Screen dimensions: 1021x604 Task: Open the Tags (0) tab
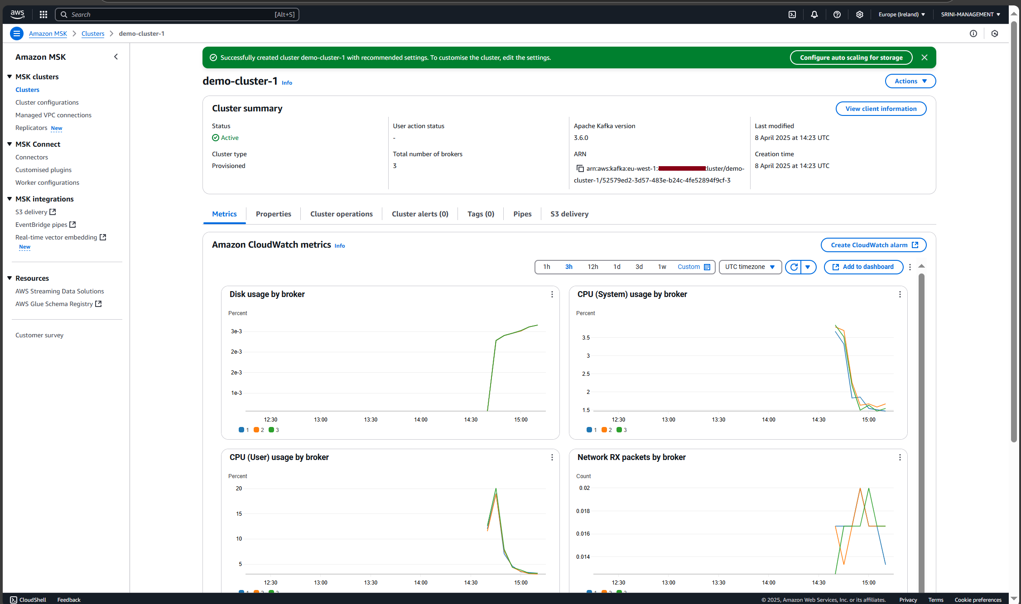coord(481,214)
